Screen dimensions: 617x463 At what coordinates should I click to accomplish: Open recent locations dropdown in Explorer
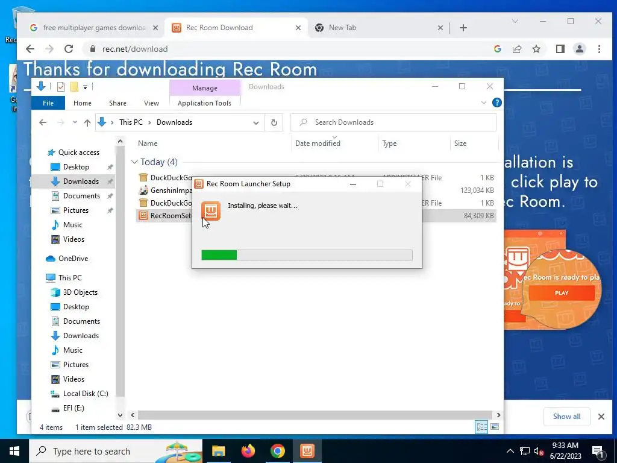(75, 122)
